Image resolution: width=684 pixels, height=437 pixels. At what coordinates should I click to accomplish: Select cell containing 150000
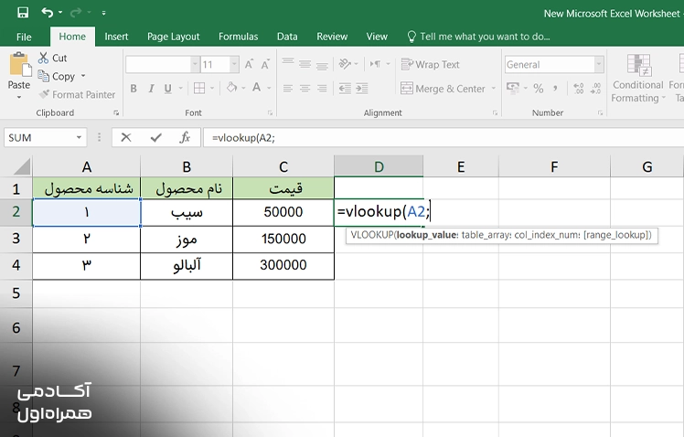coord(283,239)
